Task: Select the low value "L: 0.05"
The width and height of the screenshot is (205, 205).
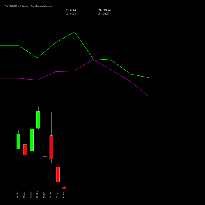Action: point(104,14)
